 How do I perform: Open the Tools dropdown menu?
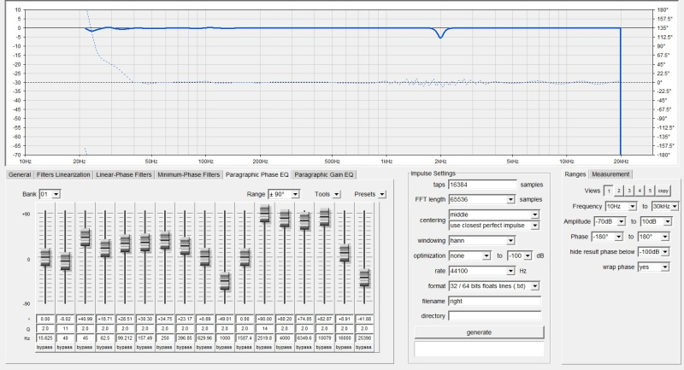pos(338,194)
